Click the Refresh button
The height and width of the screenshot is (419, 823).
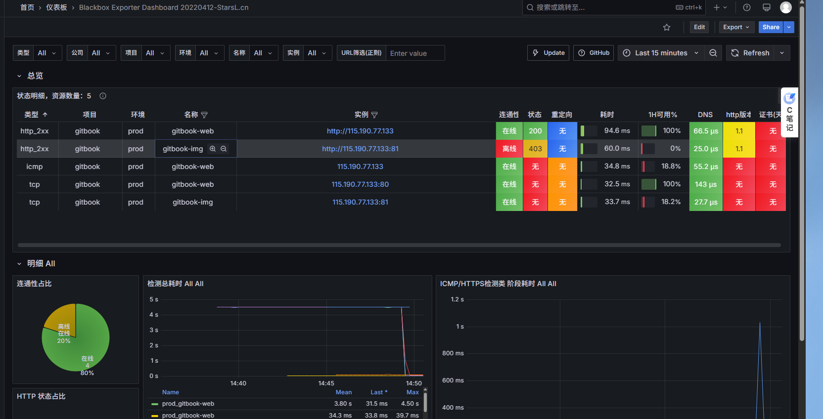point(750,53)
